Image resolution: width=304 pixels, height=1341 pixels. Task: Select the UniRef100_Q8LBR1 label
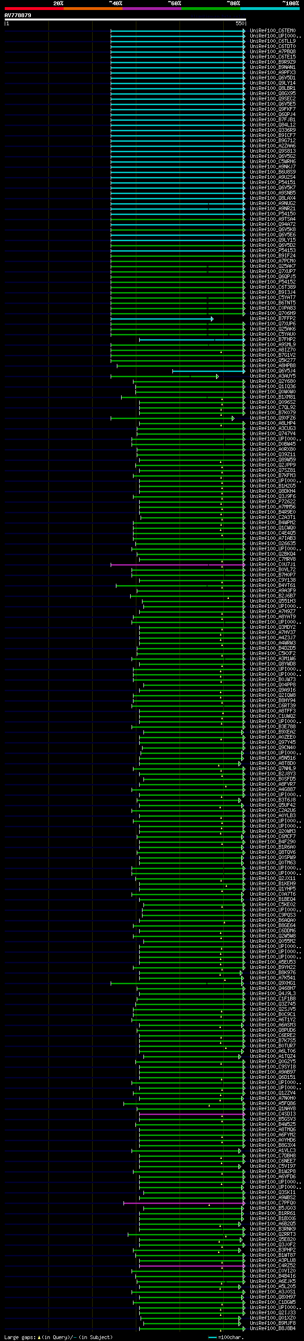[x=273, y=88]
